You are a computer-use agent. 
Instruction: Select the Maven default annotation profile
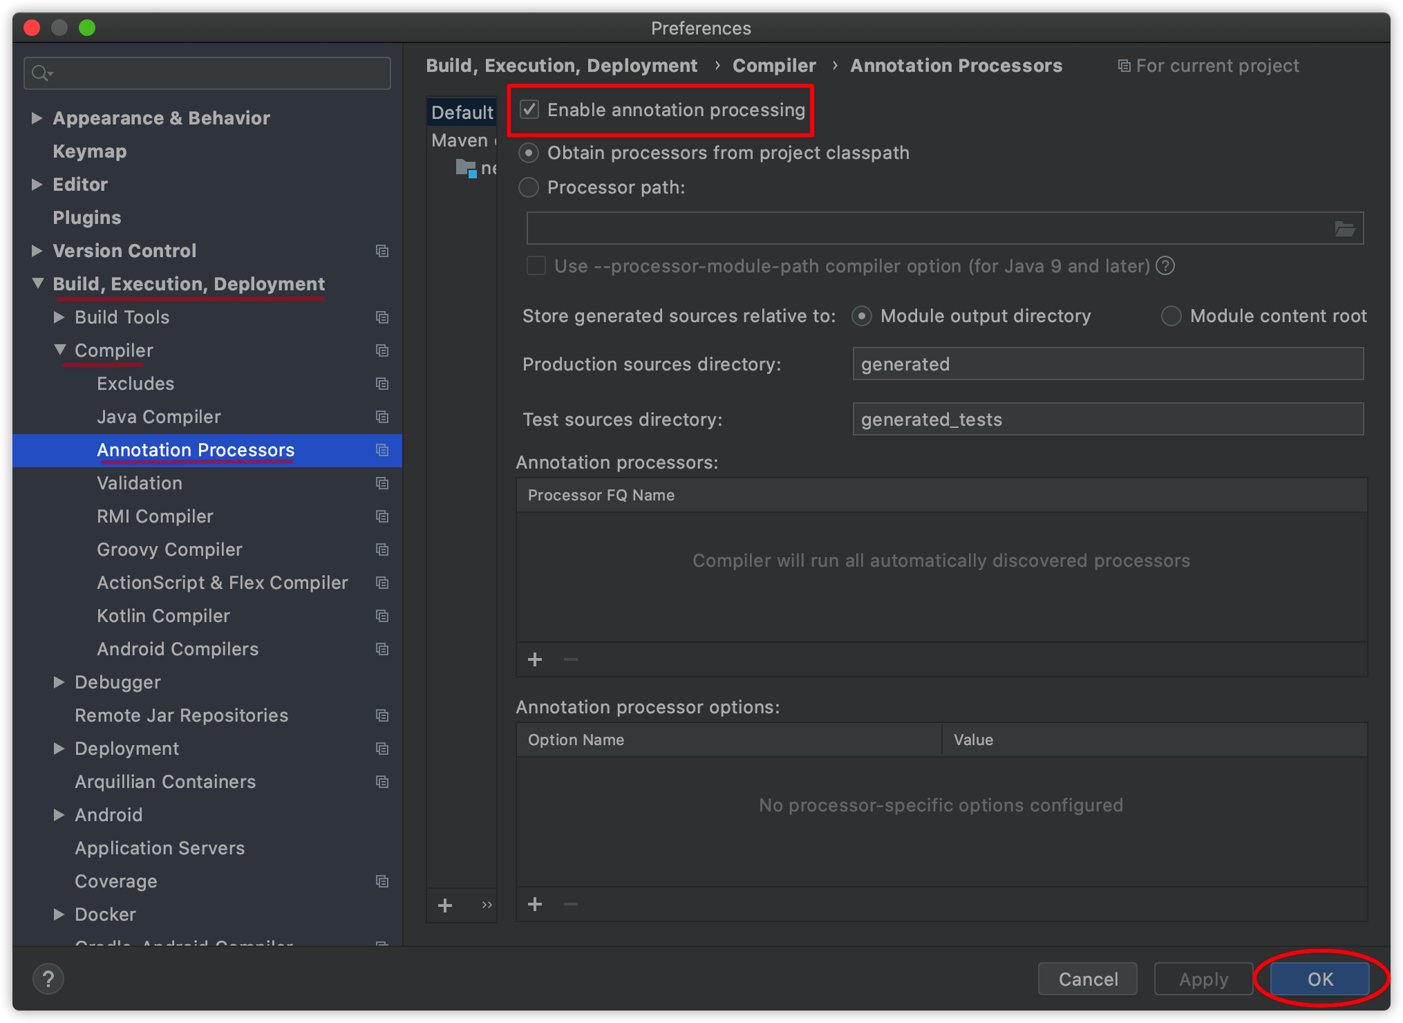tap(462, 140)
